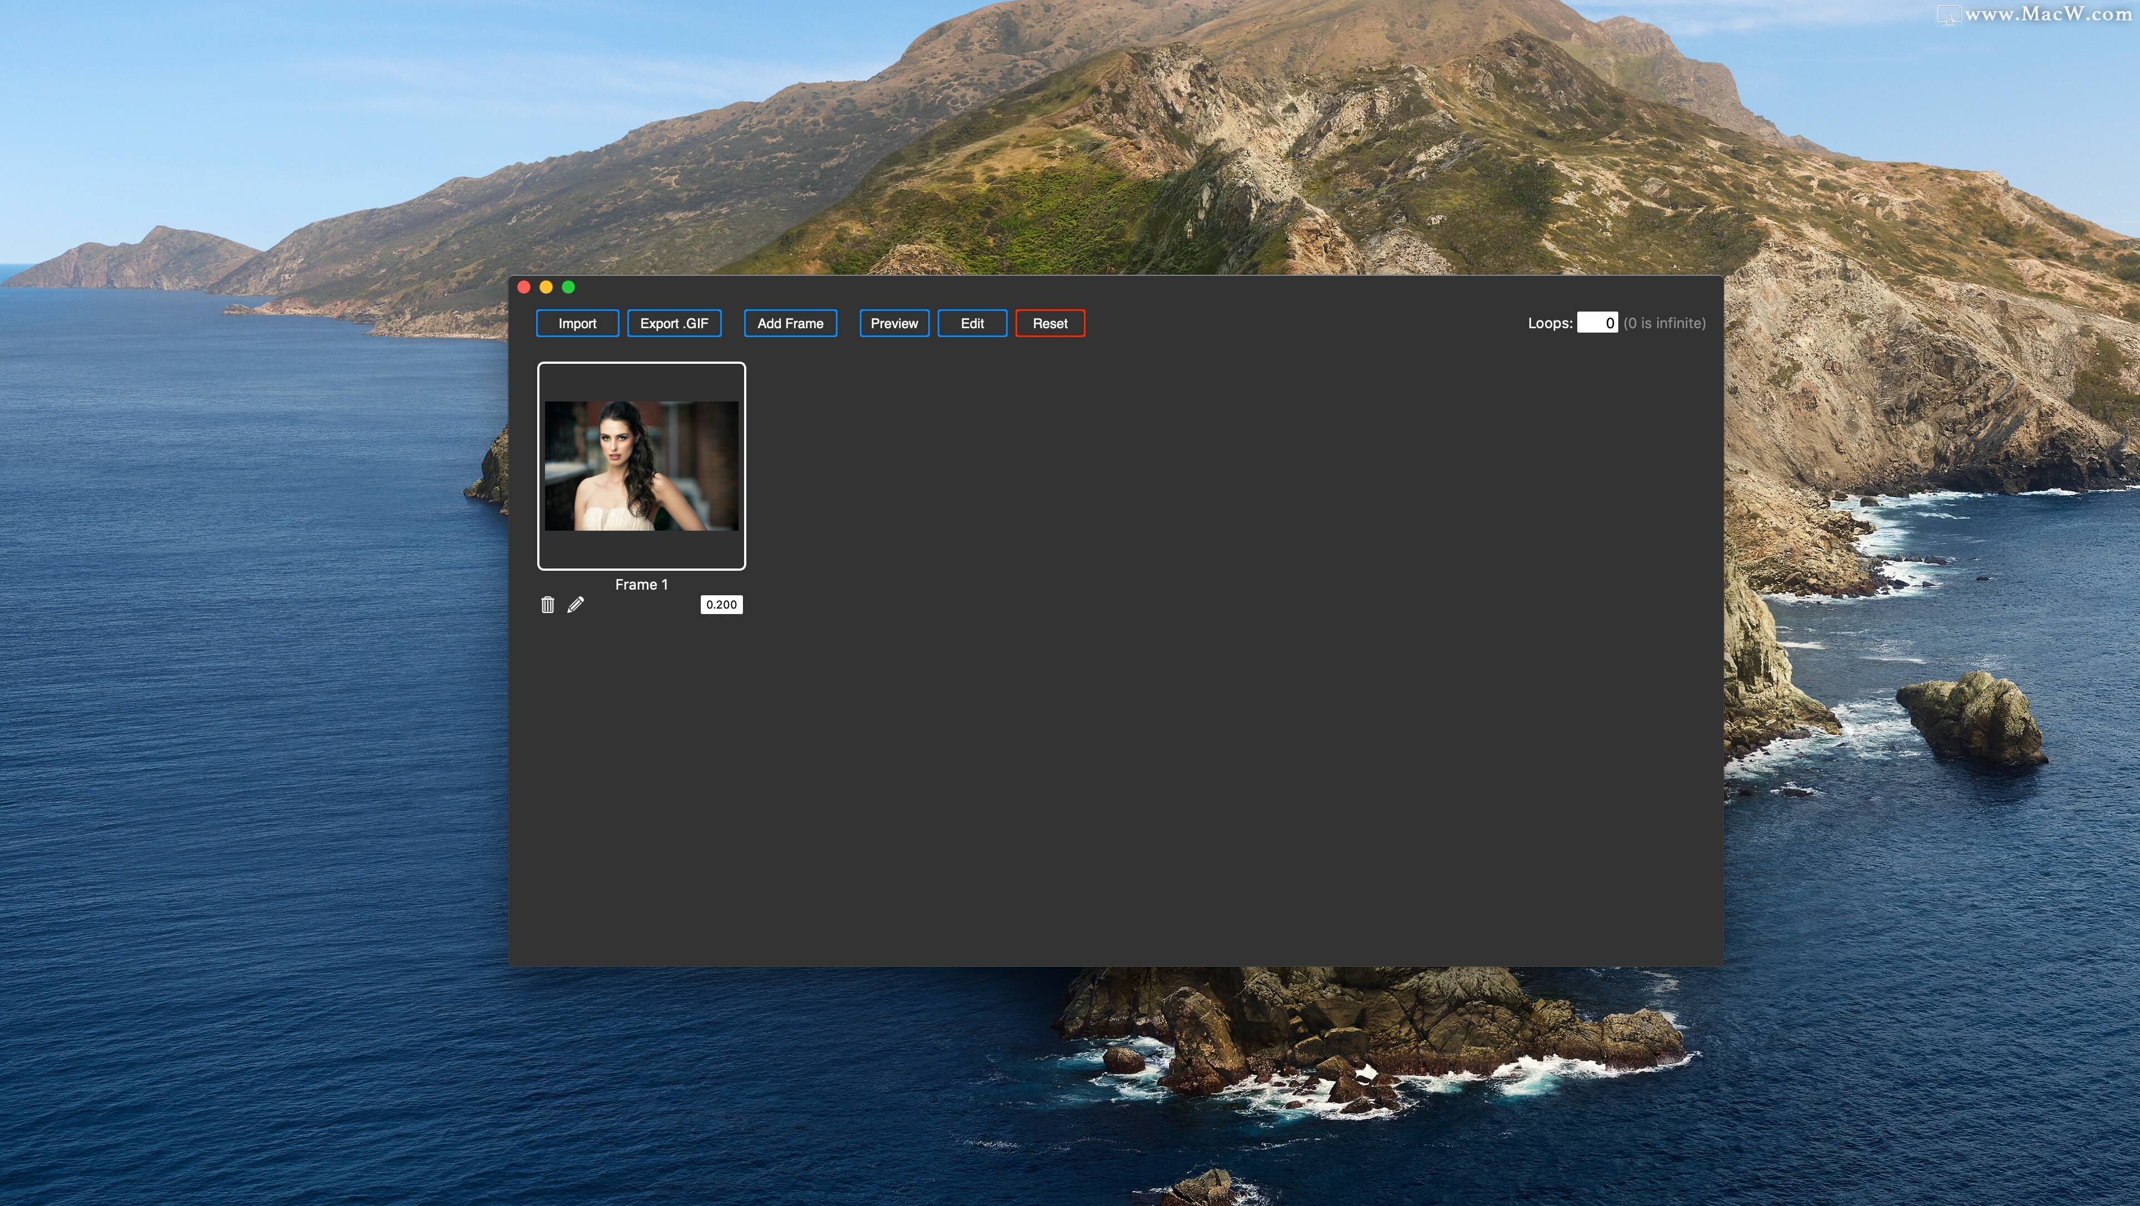Edit Frame 1 with the pencil icon

click(x=575, y=604)
